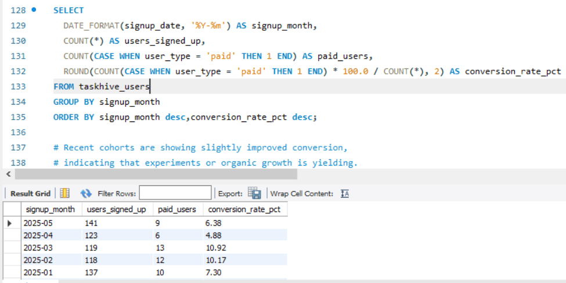The height and width of the screenshot is (283, 566).
Task: Click the horizontal scrollbar thumb of editor
Action: tap(156, 174)
